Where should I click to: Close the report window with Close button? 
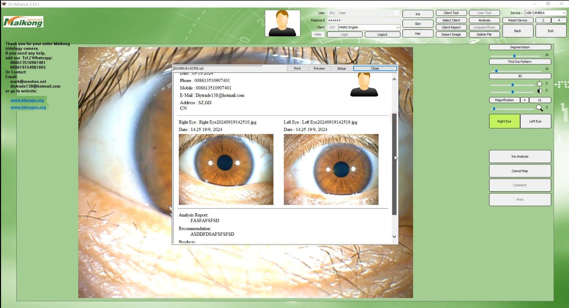(375, 68)
